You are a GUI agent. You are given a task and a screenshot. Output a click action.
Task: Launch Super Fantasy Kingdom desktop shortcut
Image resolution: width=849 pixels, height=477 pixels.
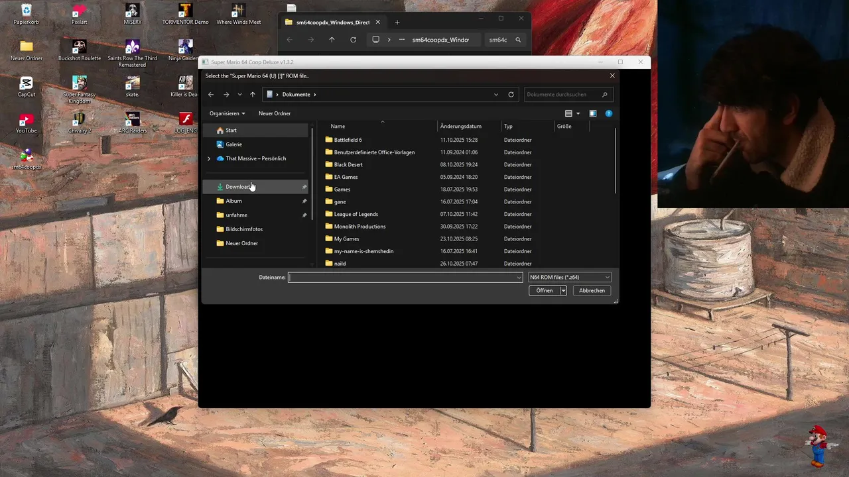(79, 90)
